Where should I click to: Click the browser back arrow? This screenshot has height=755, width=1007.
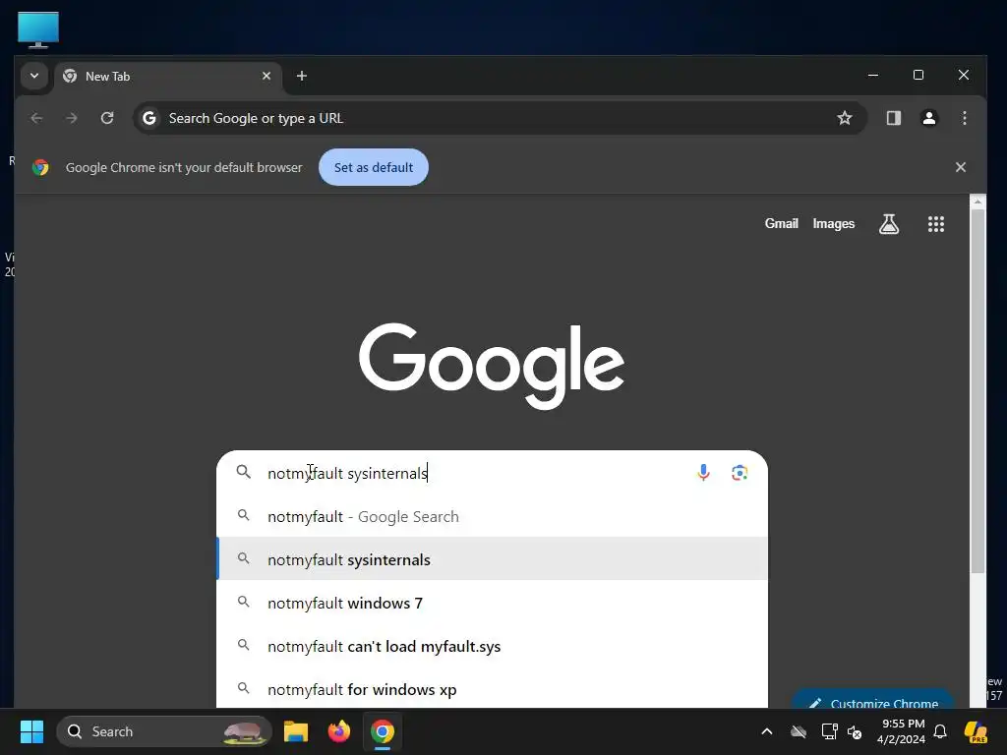coord(36,118)
